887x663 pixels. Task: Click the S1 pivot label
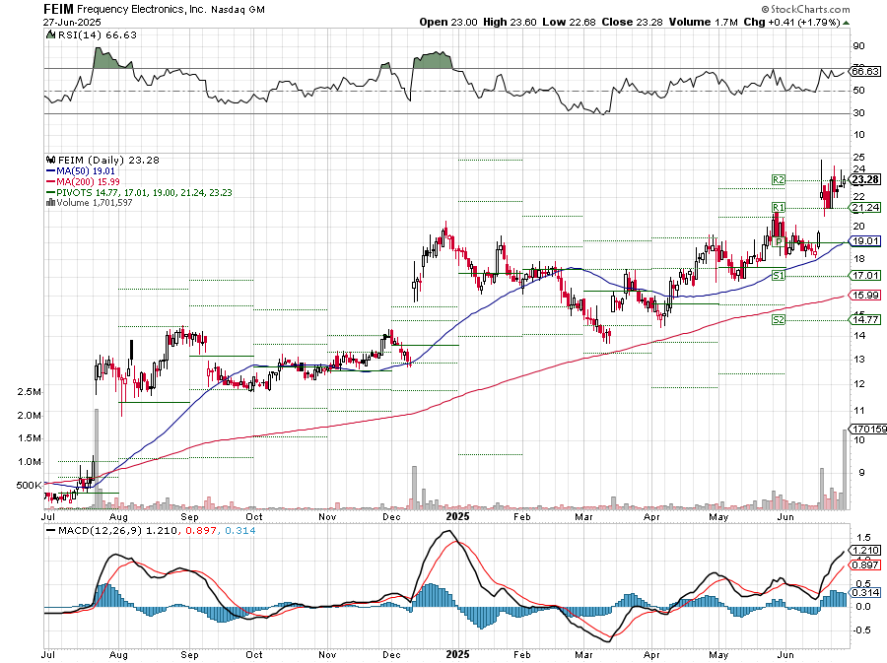click(x=779, y=275)
